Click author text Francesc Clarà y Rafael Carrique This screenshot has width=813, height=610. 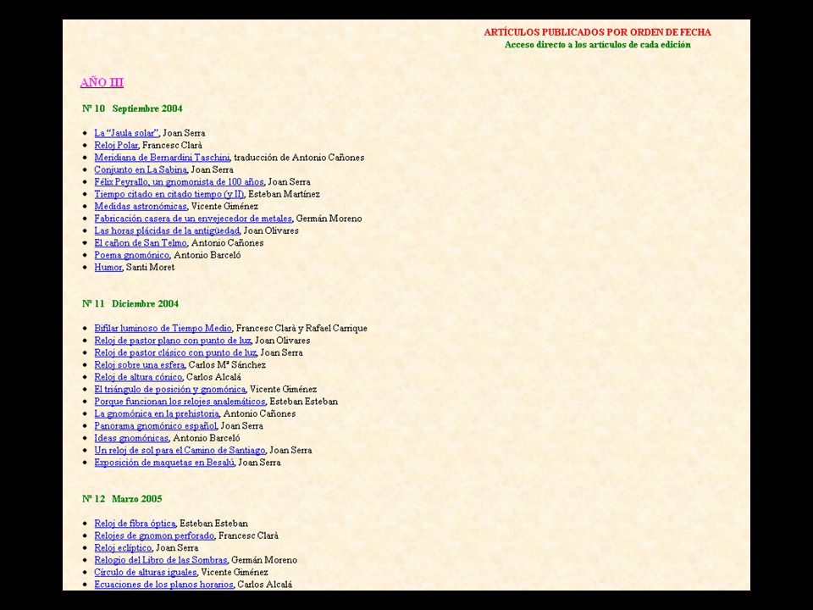301,328
